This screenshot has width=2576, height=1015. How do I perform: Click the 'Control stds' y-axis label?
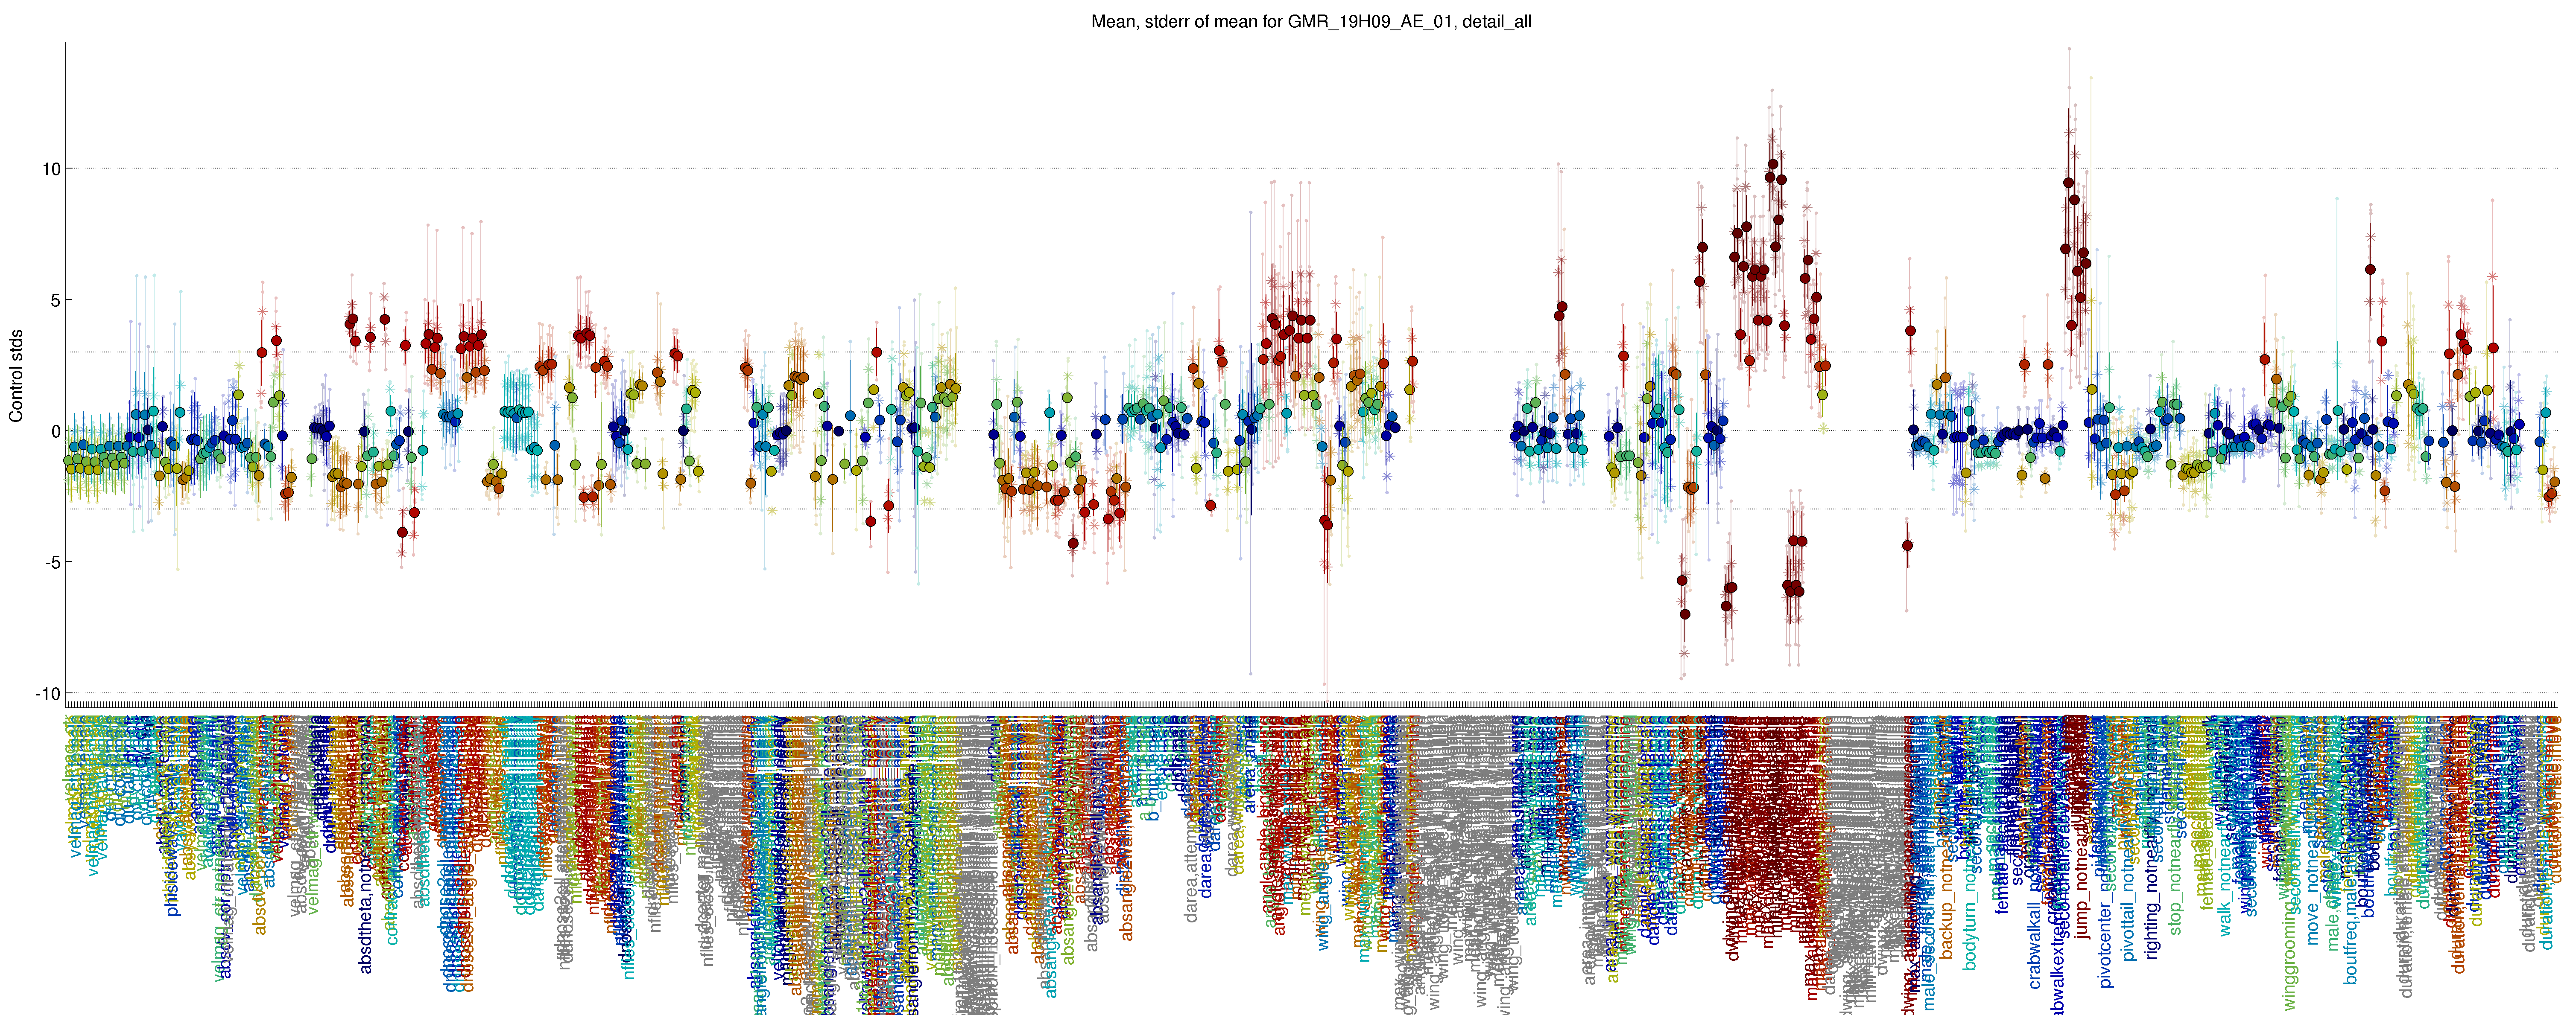click(16, 375)
